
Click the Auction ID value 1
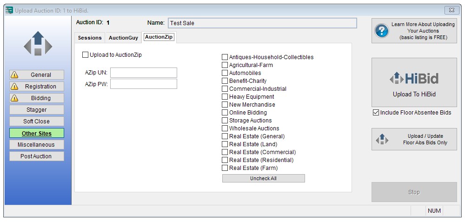coord(108,22)
